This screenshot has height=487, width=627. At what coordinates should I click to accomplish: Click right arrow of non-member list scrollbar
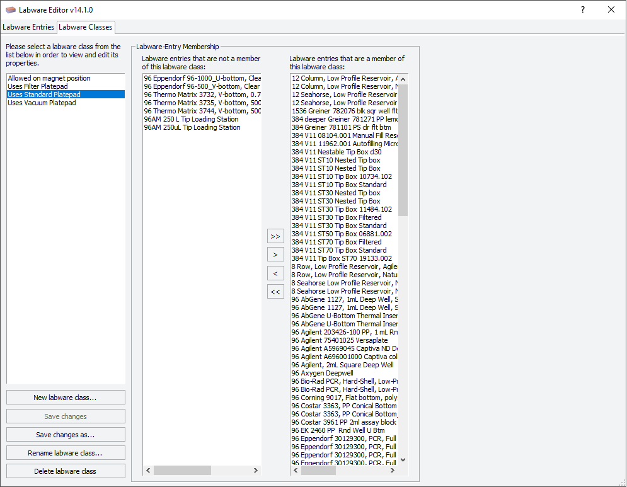tap(256, 470)
